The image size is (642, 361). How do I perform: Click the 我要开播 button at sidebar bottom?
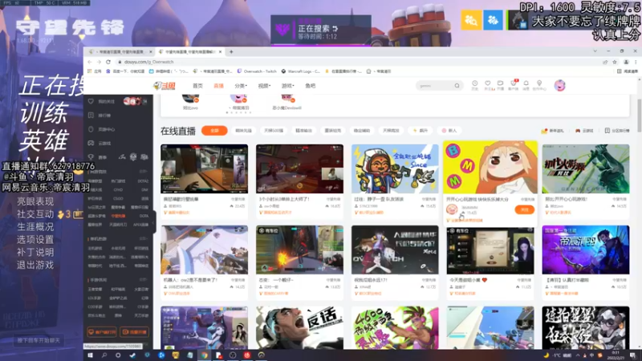pos(134,332)
